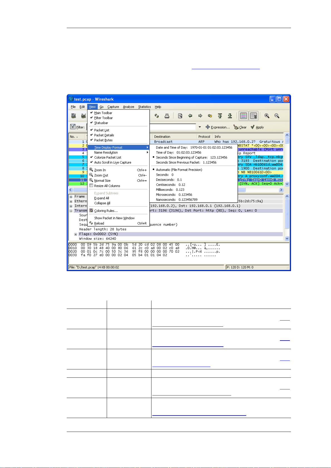
Task: Click the Filter funnel icon
Action: [x=73, y=127]
